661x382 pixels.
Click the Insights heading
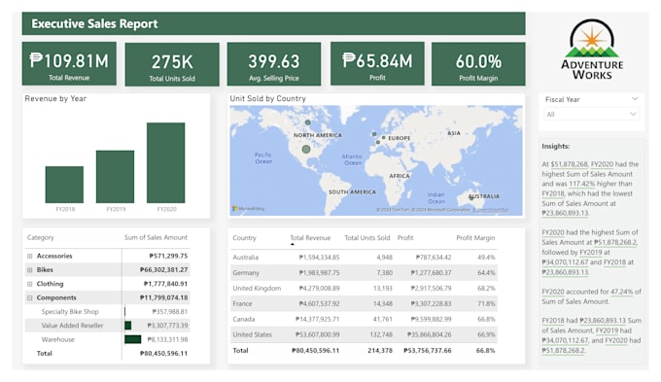[556, 147]
